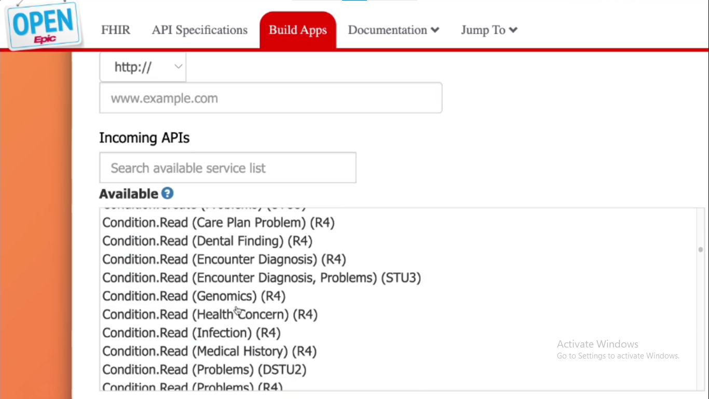Viewport: 709px width, 399px height.
Task: Select Condition.Read (Encounter Diagnosis, Problems) (STU3)
Action: (262, 278)
